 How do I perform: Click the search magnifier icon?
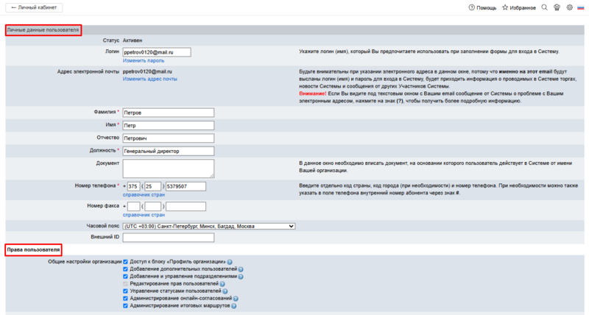coord(544,7)
